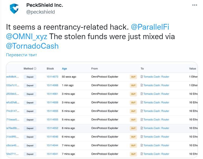Viewport: 203px width, 159px height.
Task: Open transaction hash 105a7c1f...
Action: [x=12, y=85]
